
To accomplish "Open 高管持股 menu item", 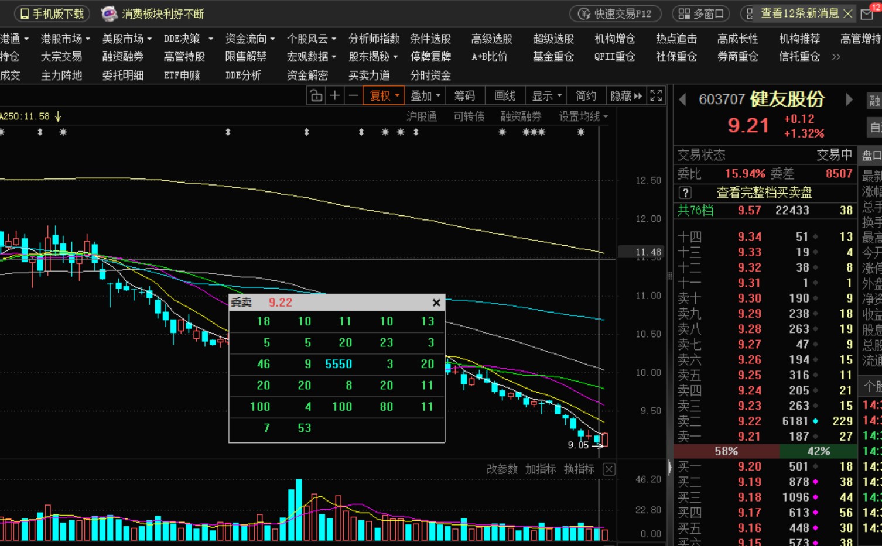I will (x=184, y=57).
